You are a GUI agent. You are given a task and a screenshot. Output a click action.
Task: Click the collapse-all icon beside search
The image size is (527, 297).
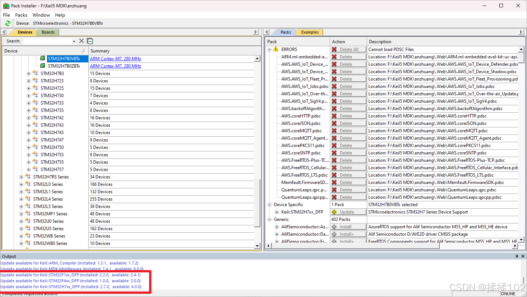(90, 41)
